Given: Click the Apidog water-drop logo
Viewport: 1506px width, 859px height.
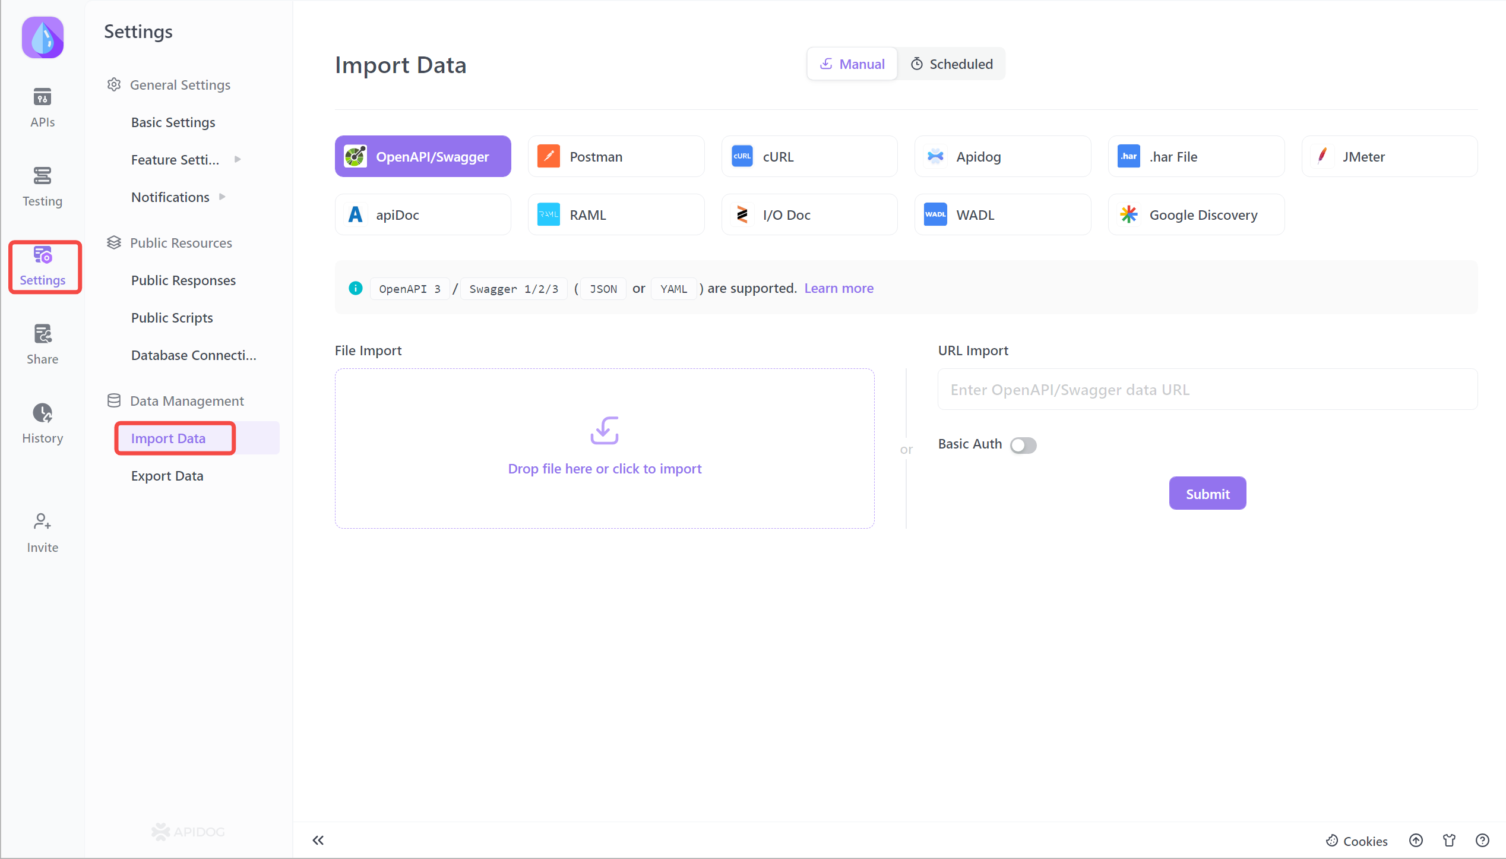Looking at the screenshot, I should click(x=43, y=37).
